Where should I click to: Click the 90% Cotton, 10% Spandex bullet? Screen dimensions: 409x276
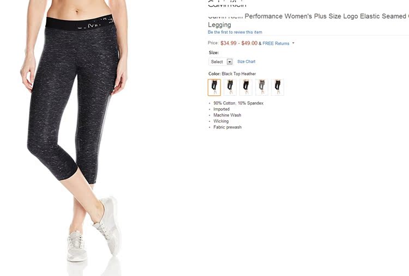238,103
